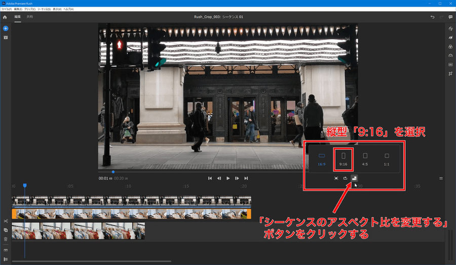Click the Home icon
This screenshot has width=456, height=265.
coord(5,17)
